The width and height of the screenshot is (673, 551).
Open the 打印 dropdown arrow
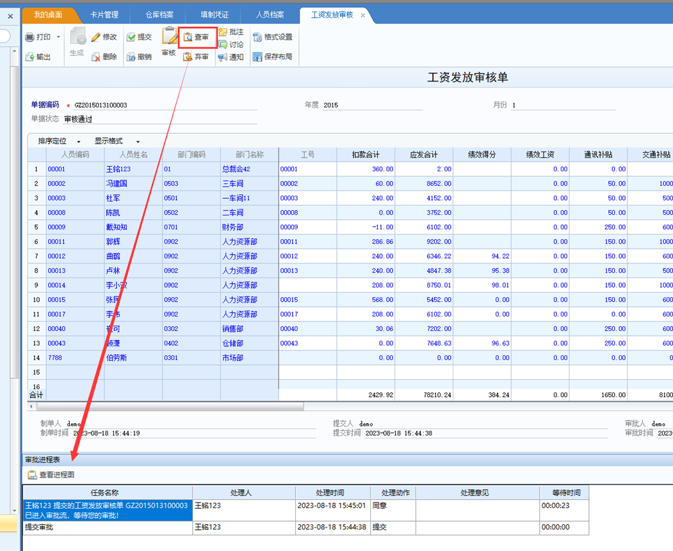coord(58,37)
